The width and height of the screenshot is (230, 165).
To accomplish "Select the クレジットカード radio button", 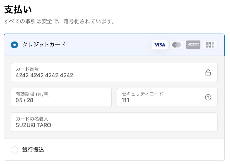I will 14,45.
